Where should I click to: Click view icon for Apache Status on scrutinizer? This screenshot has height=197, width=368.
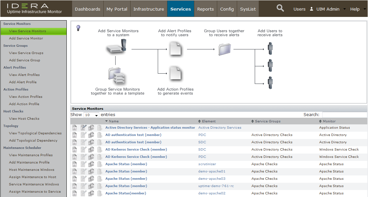[x=75, y=164]
